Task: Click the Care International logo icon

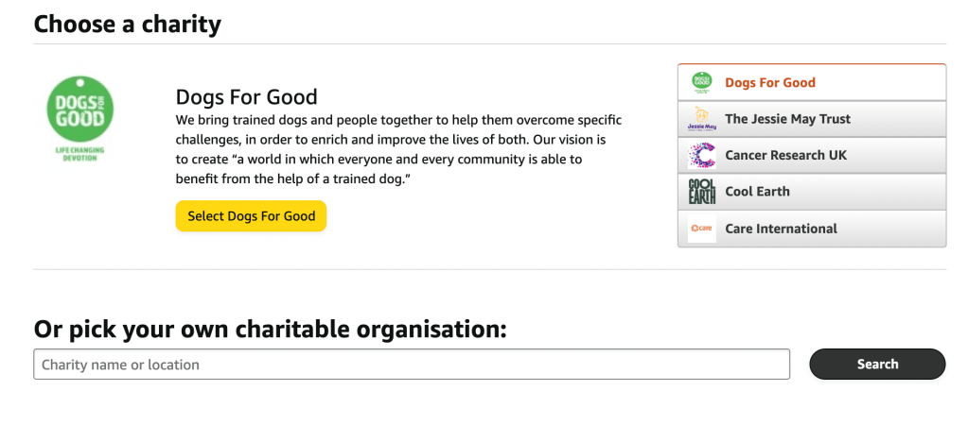Action: click(701, 229)
